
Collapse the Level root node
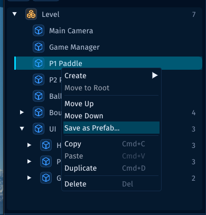pos(15,14)
